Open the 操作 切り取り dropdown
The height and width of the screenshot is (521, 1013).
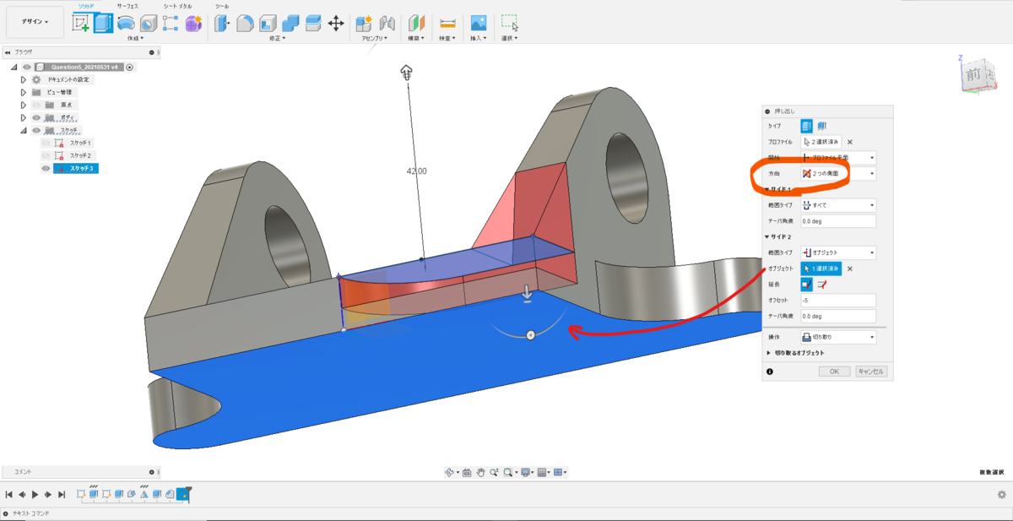tap(838, 336)
